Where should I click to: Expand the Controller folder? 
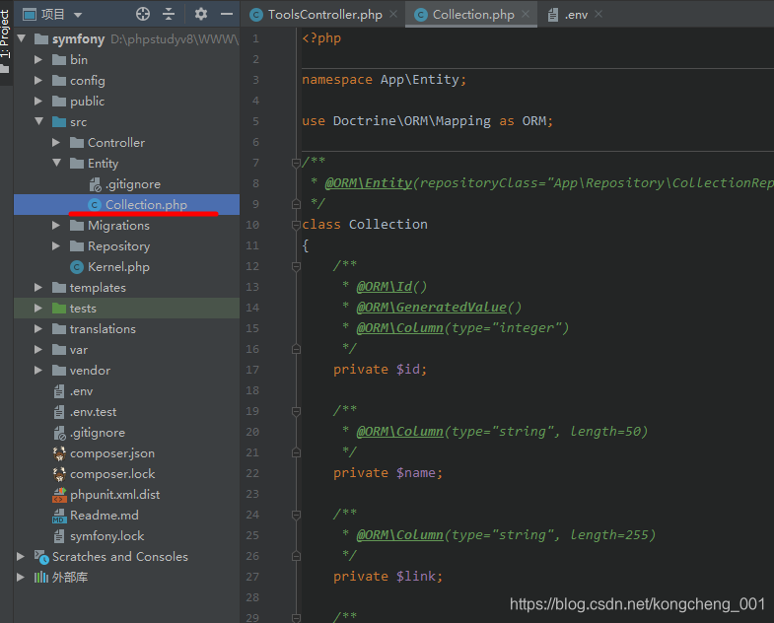point(56,143)
